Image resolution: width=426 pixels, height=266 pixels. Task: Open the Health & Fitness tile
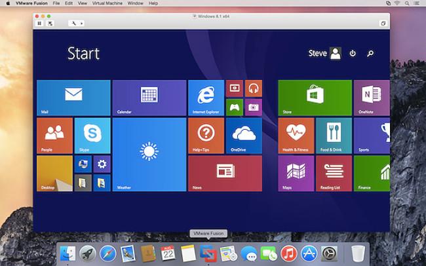pos(296,136)
